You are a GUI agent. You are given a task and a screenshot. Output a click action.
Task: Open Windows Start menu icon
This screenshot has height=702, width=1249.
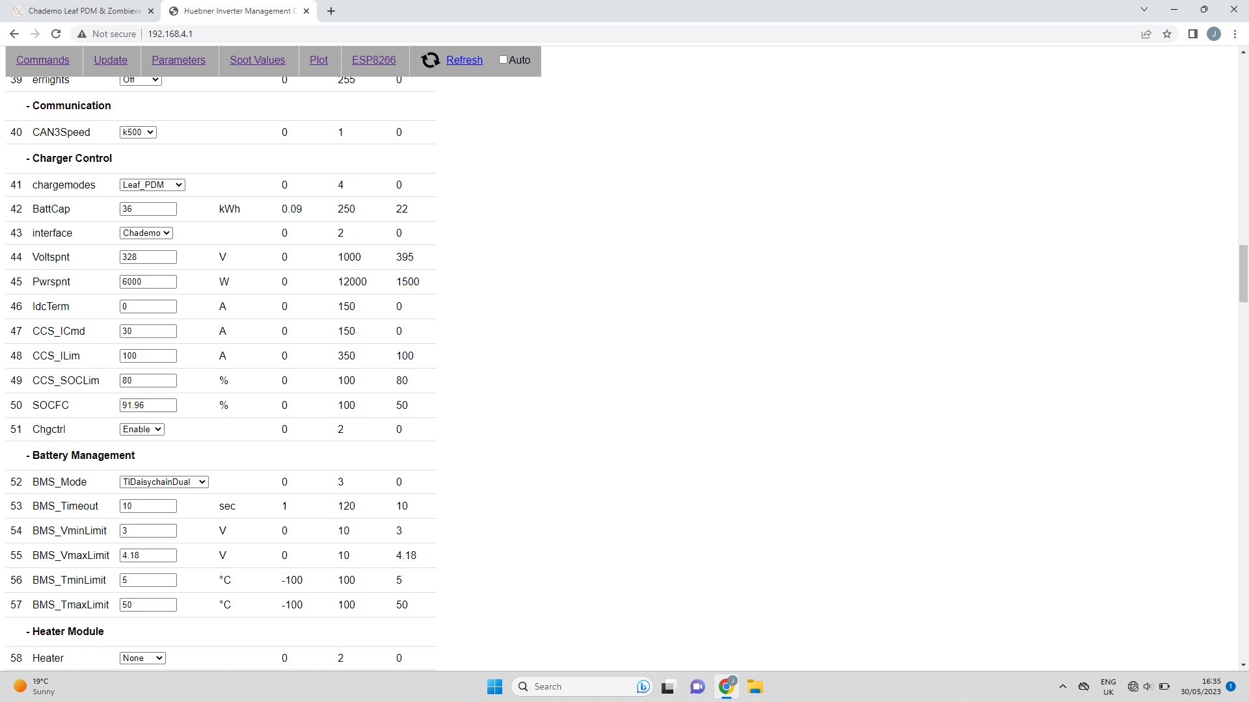click(494, 686)
